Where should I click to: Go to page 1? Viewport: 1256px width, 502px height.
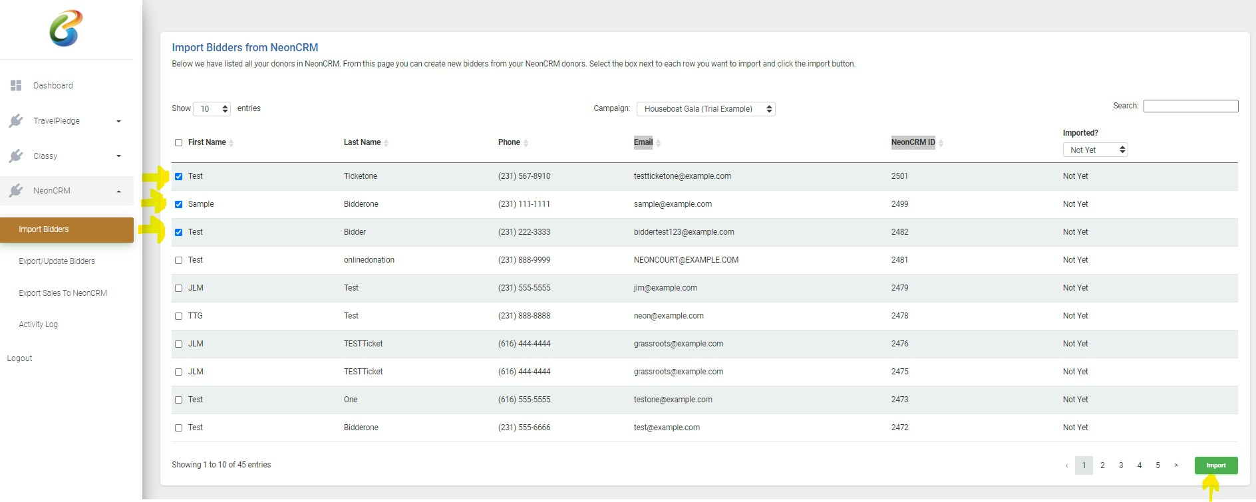coord(1084,465)
